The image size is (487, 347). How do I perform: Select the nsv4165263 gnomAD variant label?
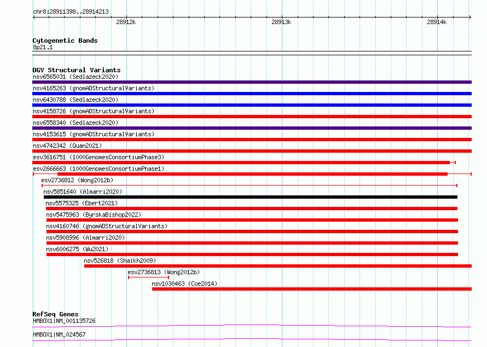coord(94,88)
